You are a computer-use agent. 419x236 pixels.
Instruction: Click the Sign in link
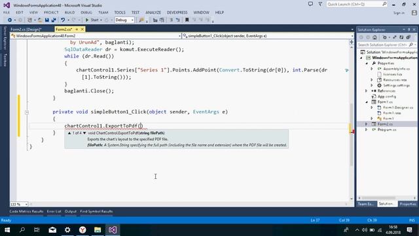click(399, 13)
